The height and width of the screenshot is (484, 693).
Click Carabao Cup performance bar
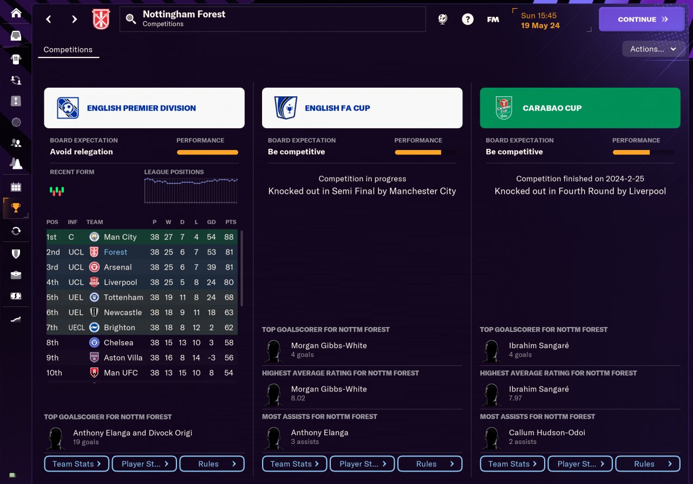[643, 153]
